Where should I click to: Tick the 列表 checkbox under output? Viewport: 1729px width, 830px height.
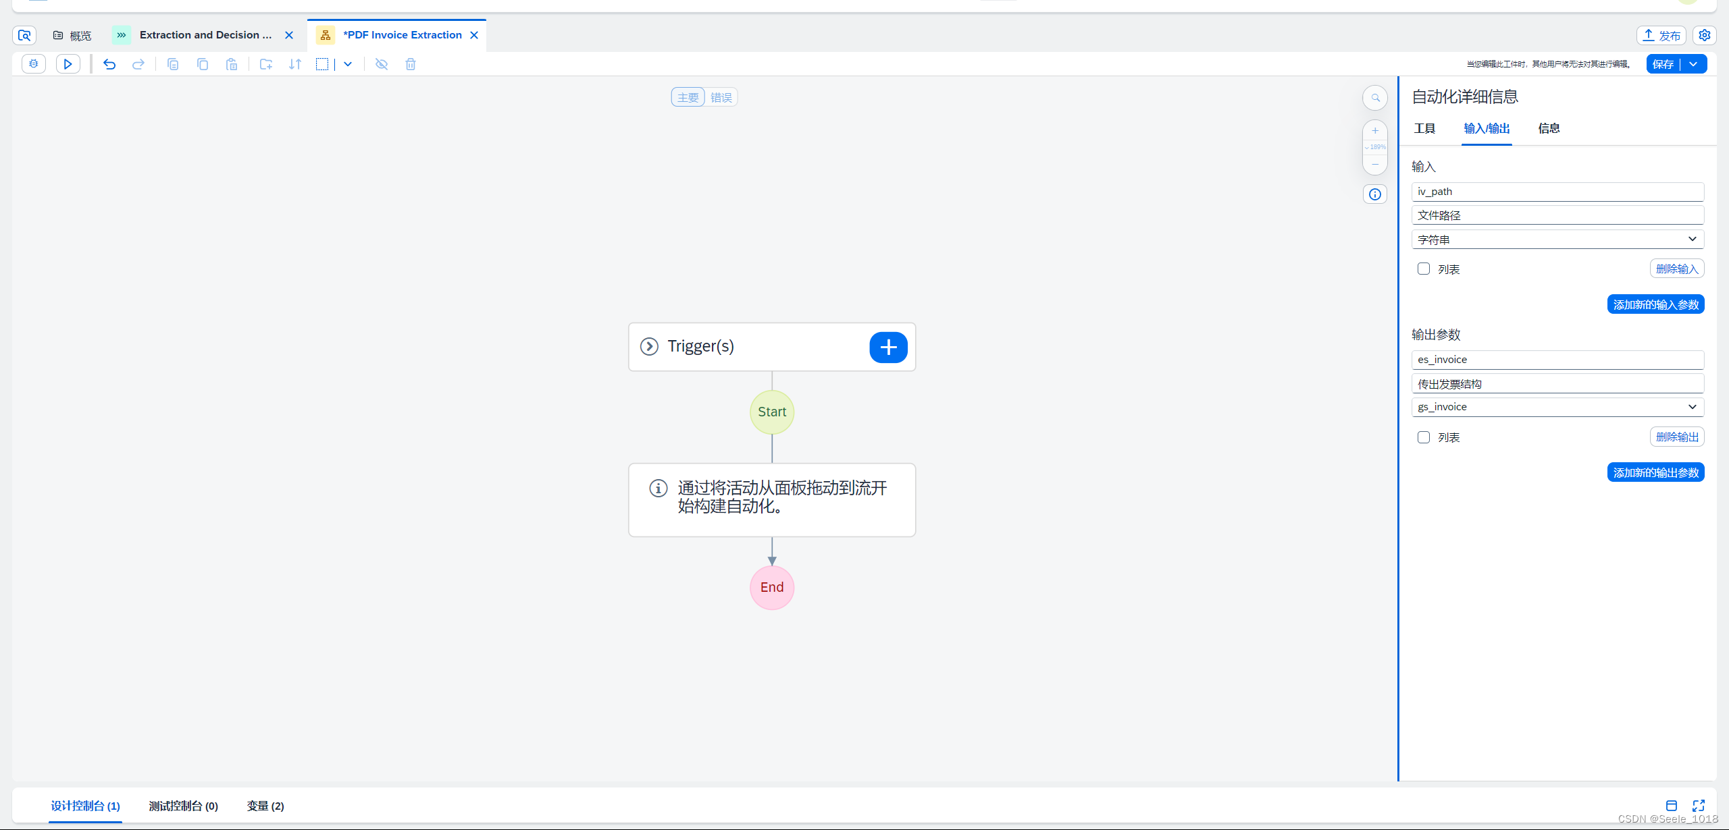[x=1424, y=437]
